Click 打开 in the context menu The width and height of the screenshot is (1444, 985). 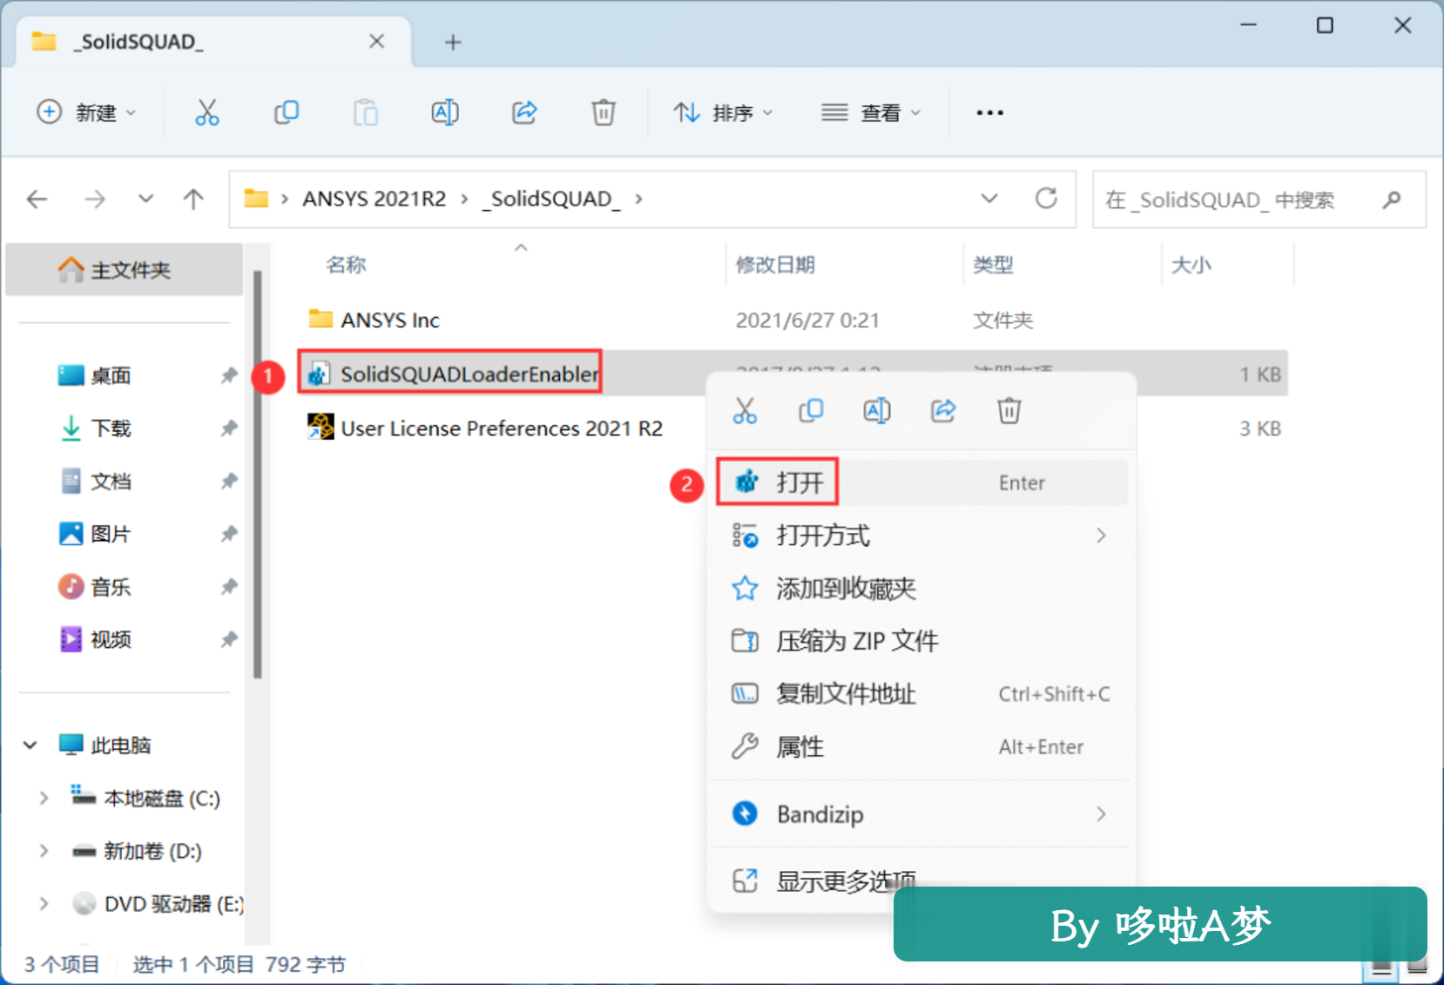921,482
